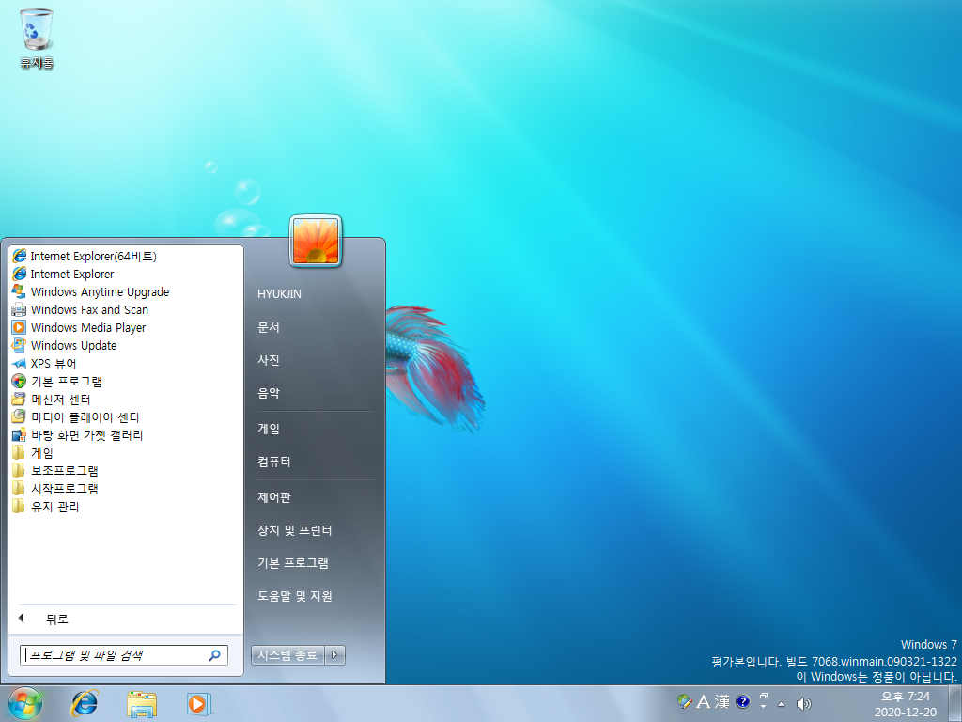This screenshot has height=722, width=962.
Task: Launch Internet Explorer from the taskbar
Action: point(84,703)
